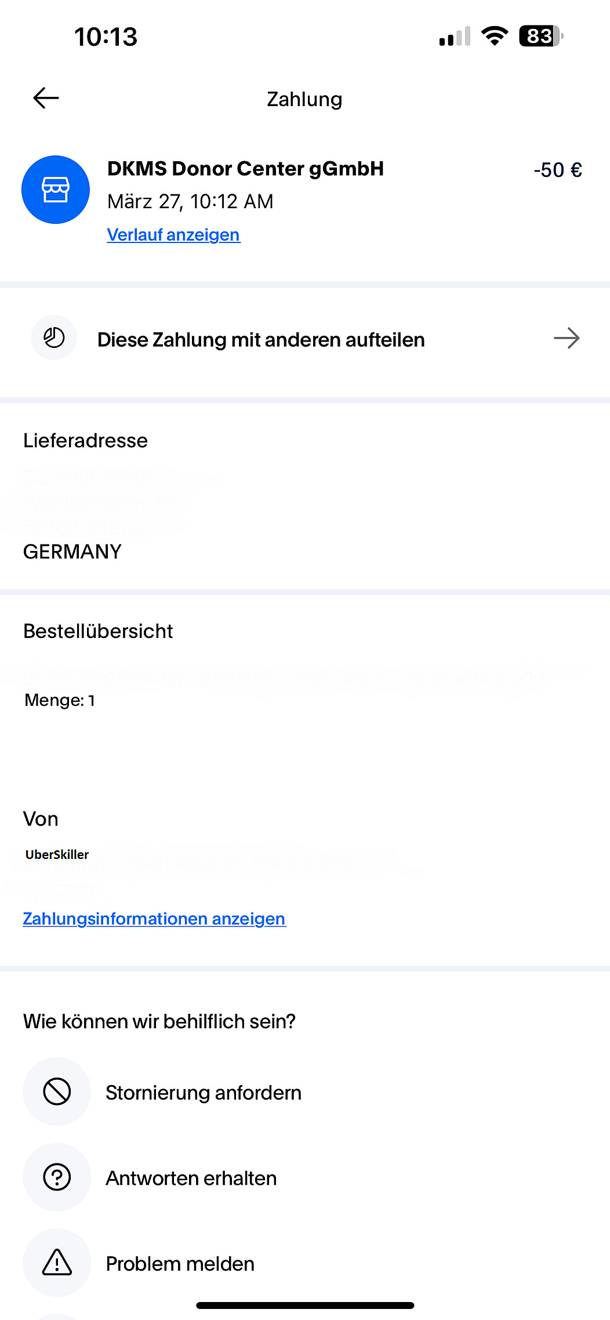
Task: Tap the Wi-Fi status icon
Action: (494, 37)
